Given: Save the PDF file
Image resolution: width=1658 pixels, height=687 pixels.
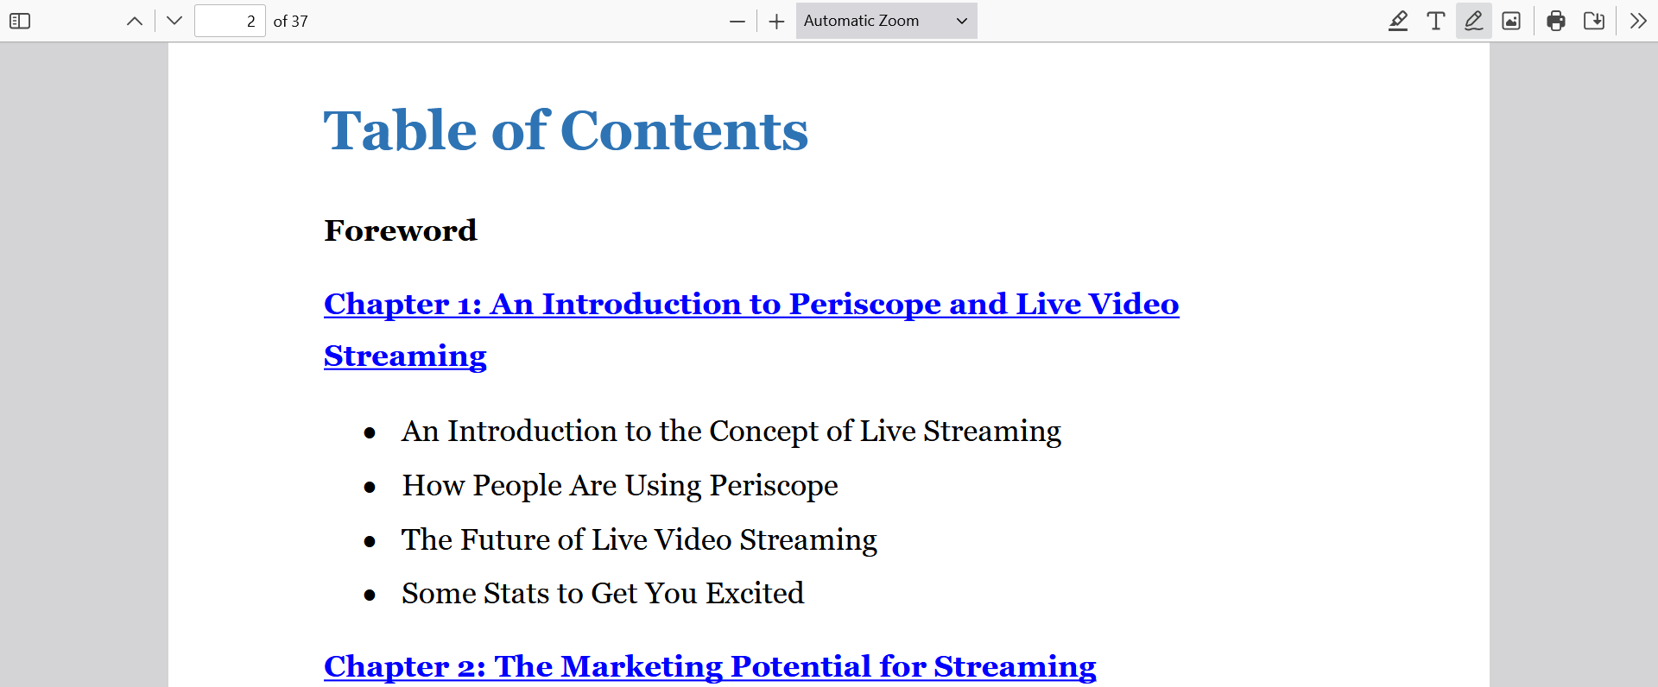Looking at the screenshot, I should click(1594, 21).
